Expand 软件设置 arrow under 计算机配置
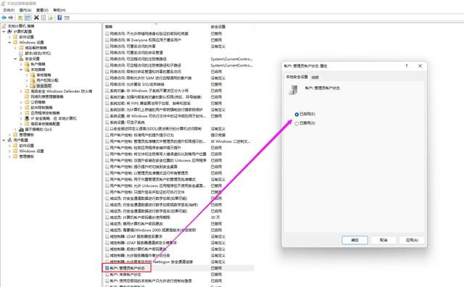The height and width of the screenshot is (287, 464). click(x=9, y=37)
